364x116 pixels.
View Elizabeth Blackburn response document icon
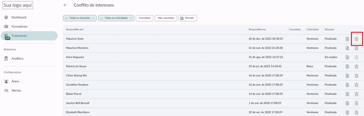point(347,113)
